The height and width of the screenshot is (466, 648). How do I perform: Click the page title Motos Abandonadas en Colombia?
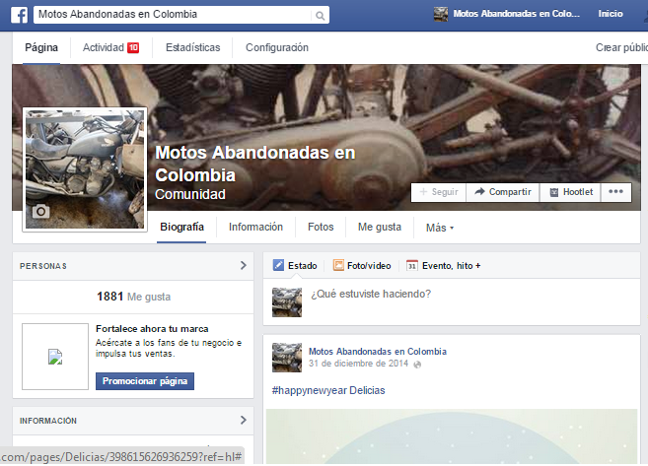pos(255,164)
